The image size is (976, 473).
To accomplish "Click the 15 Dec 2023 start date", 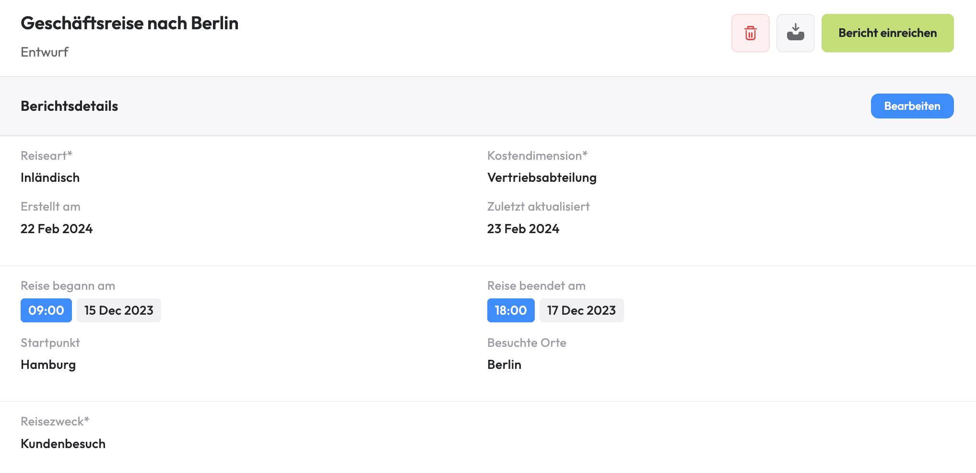I will [x=119, y=310].
